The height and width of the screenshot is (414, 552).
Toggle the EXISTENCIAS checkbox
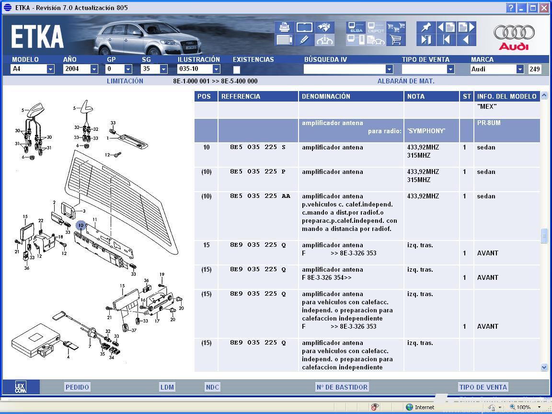[x=237, y=69]
